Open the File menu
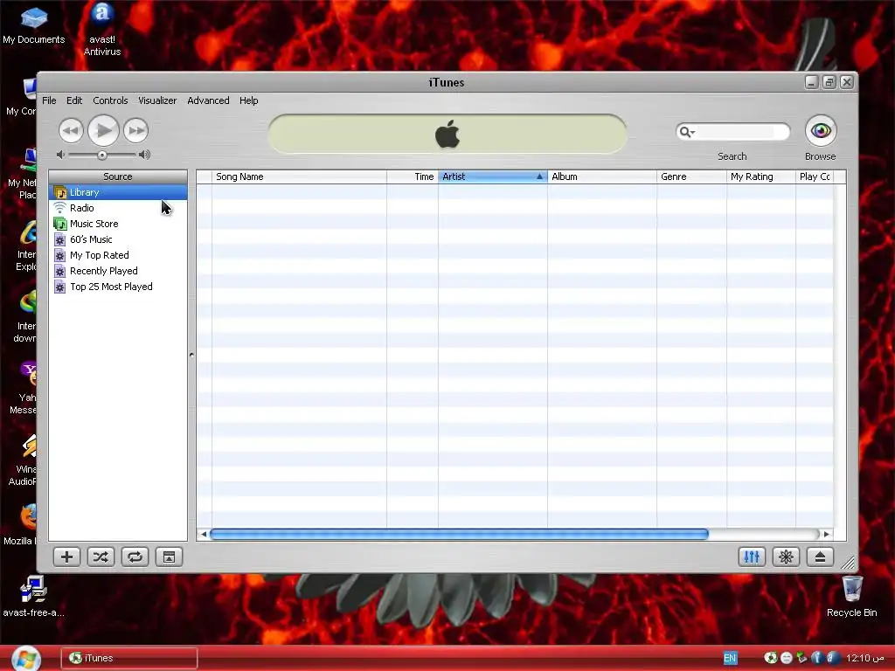This screenshot has height=671, width=895. coord(49,100)
